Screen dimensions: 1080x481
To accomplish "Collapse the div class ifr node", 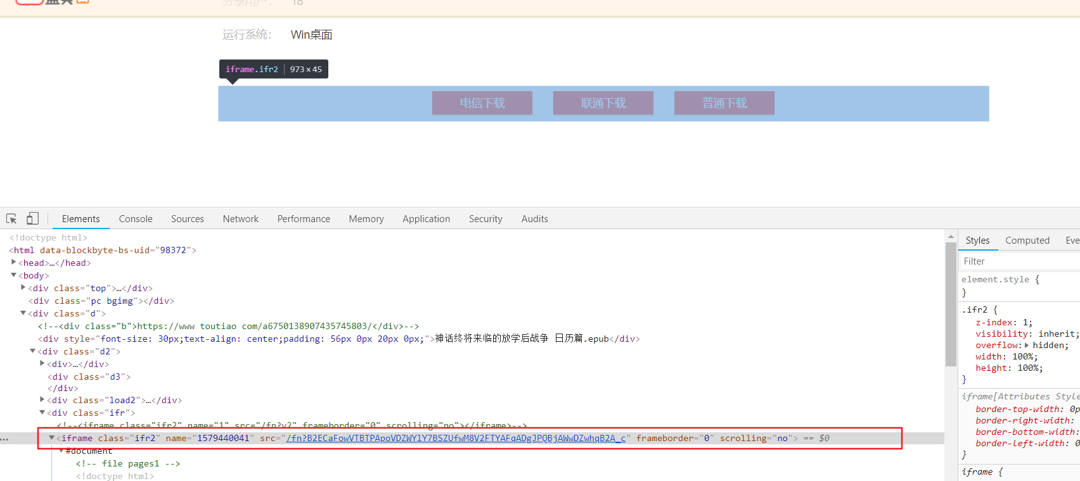I will click(x=42, y=413).
